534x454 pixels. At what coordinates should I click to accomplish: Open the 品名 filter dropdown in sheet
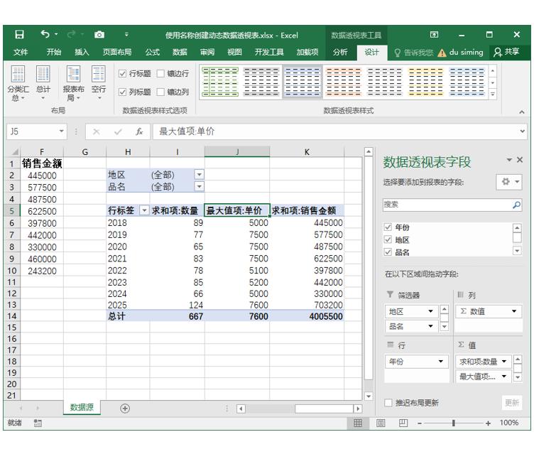tap(200, 186)
